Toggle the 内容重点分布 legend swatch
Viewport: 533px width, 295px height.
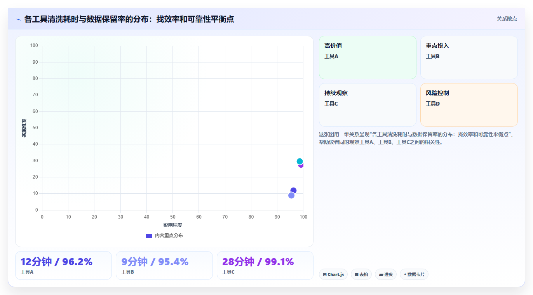tap(149, 236)
